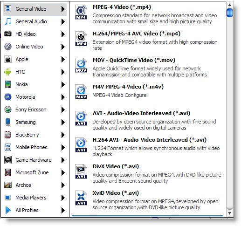Select MPEG-4 Video (*.mp4) profile
Viewport: 241px width, 226px height.
148,14
